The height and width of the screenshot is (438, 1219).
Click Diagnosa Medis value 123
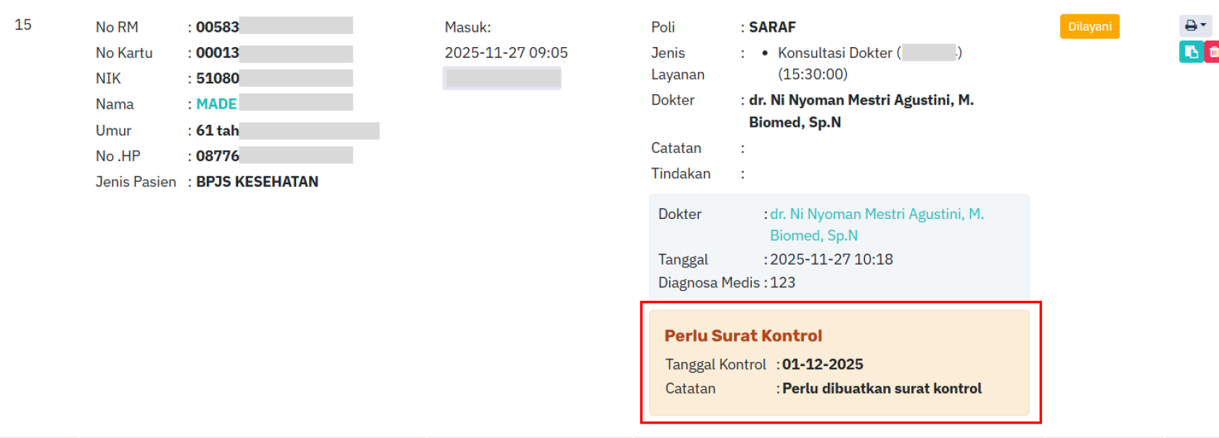tap(782, 283)
